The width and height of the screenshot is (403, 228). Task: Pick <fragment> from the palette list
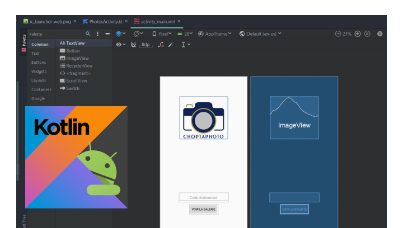(x=75, y=73)
